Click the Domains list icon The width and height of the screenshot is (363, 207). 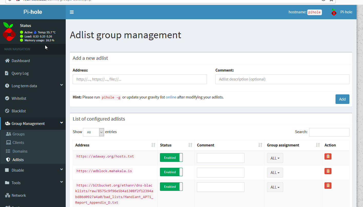click(x=8, y=151)
